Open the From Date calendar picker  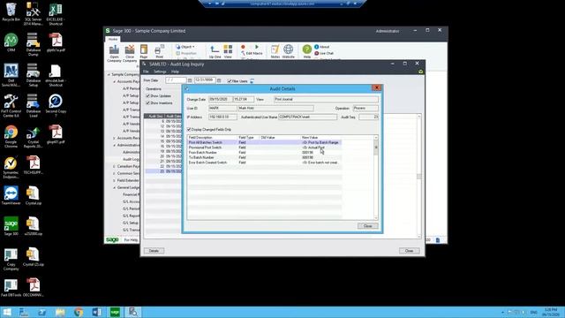coord(190,80)
